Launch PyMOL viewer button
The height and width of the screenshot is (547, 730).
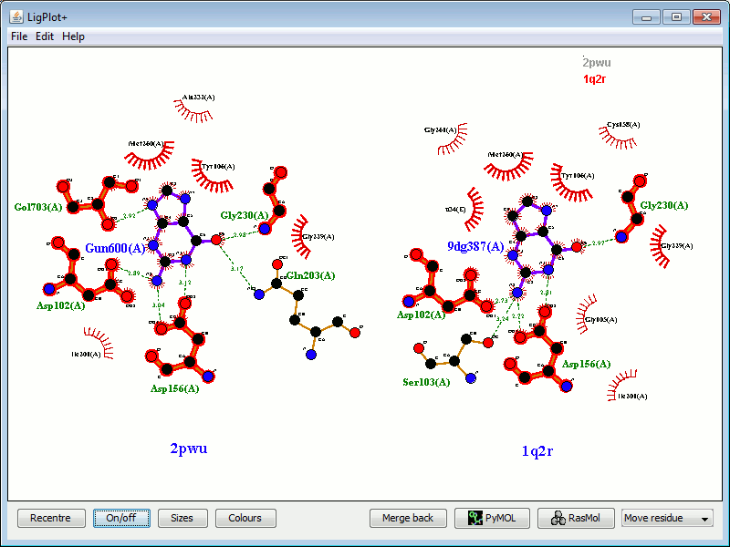pos(491,518)
